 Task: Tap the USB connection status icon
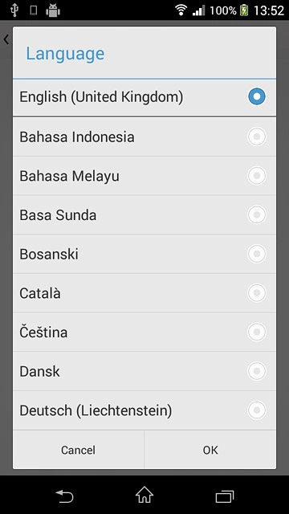click(14, 10)
